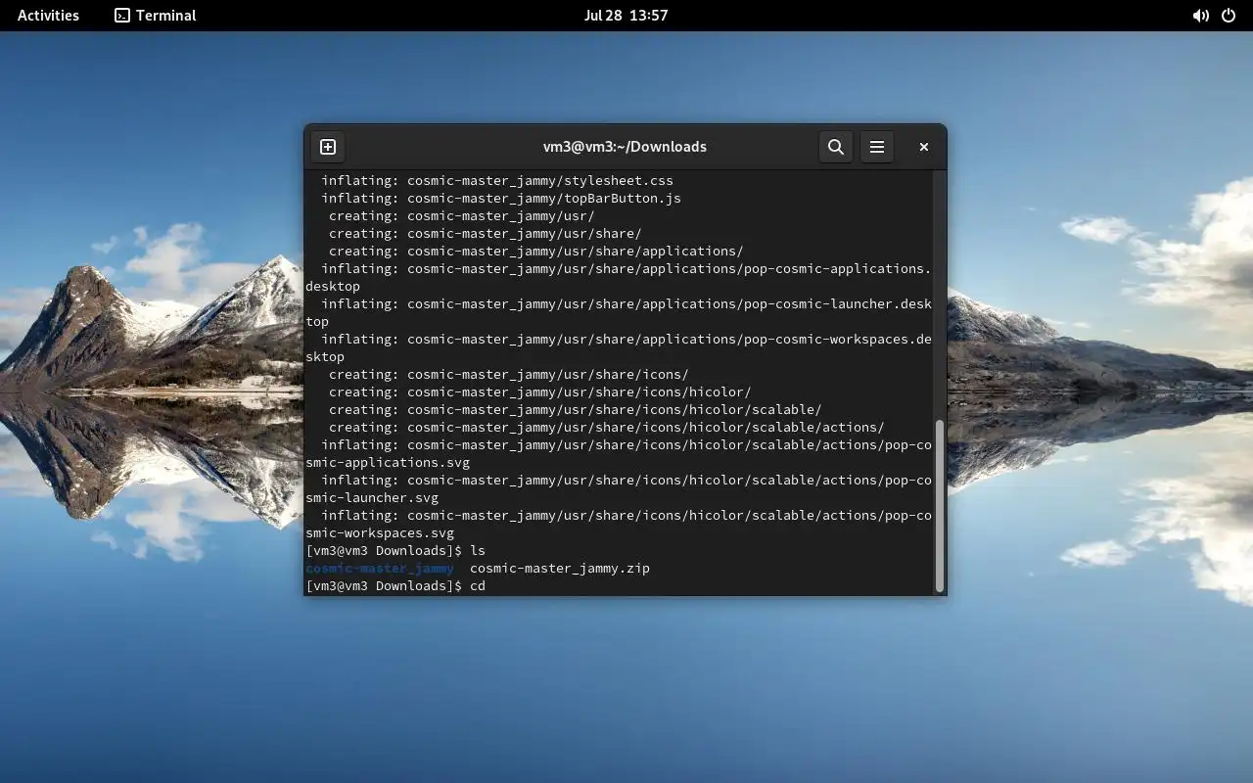This screenshot has height=783, width=1253.
Task: Open the power system menu icon
Action: point(1229,16)
